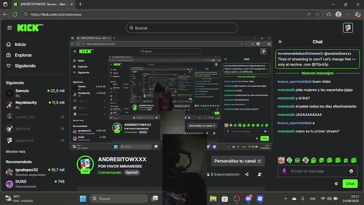Insert the human face emote
Screen dimensions: 364x205
point(281,160)
